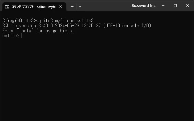This screenshot has height=121, width=194.
Task: Close the terminal window
Action: 187,6
